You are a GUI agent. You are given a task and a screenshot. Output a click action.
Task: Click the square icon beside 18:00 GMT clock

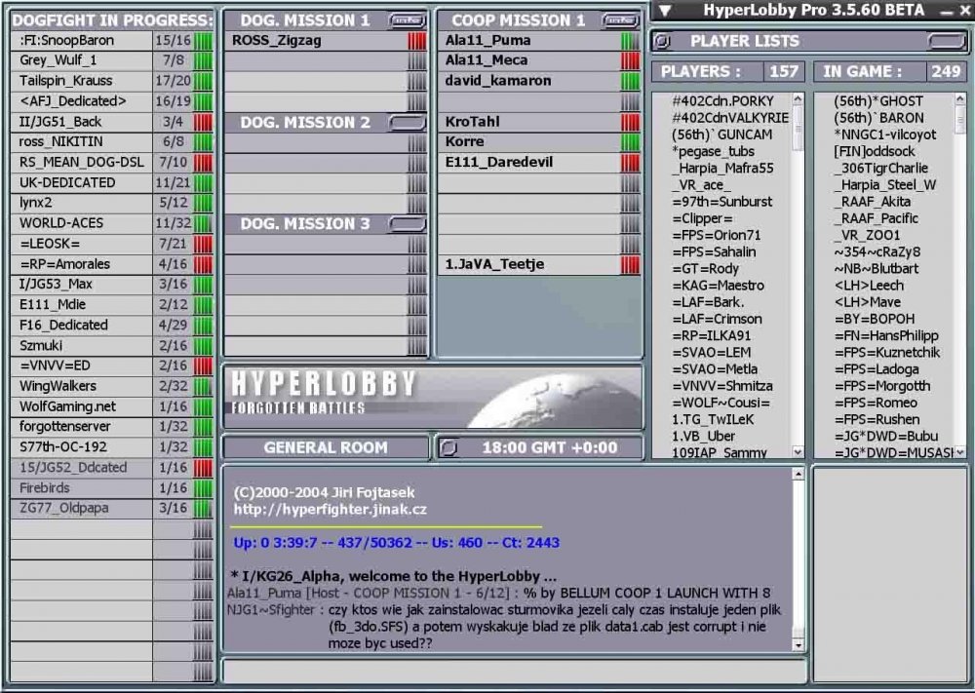click(x=449, y=448)
